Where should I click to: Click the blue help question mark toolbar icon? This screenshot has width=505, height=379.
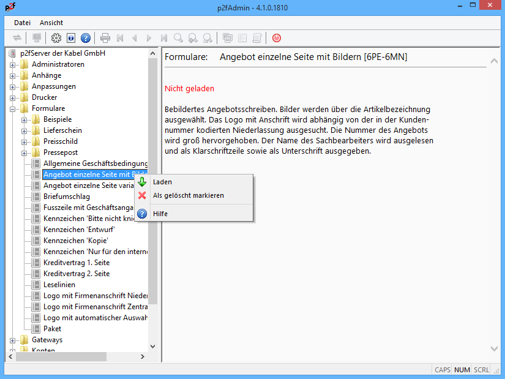pos(86,38)
